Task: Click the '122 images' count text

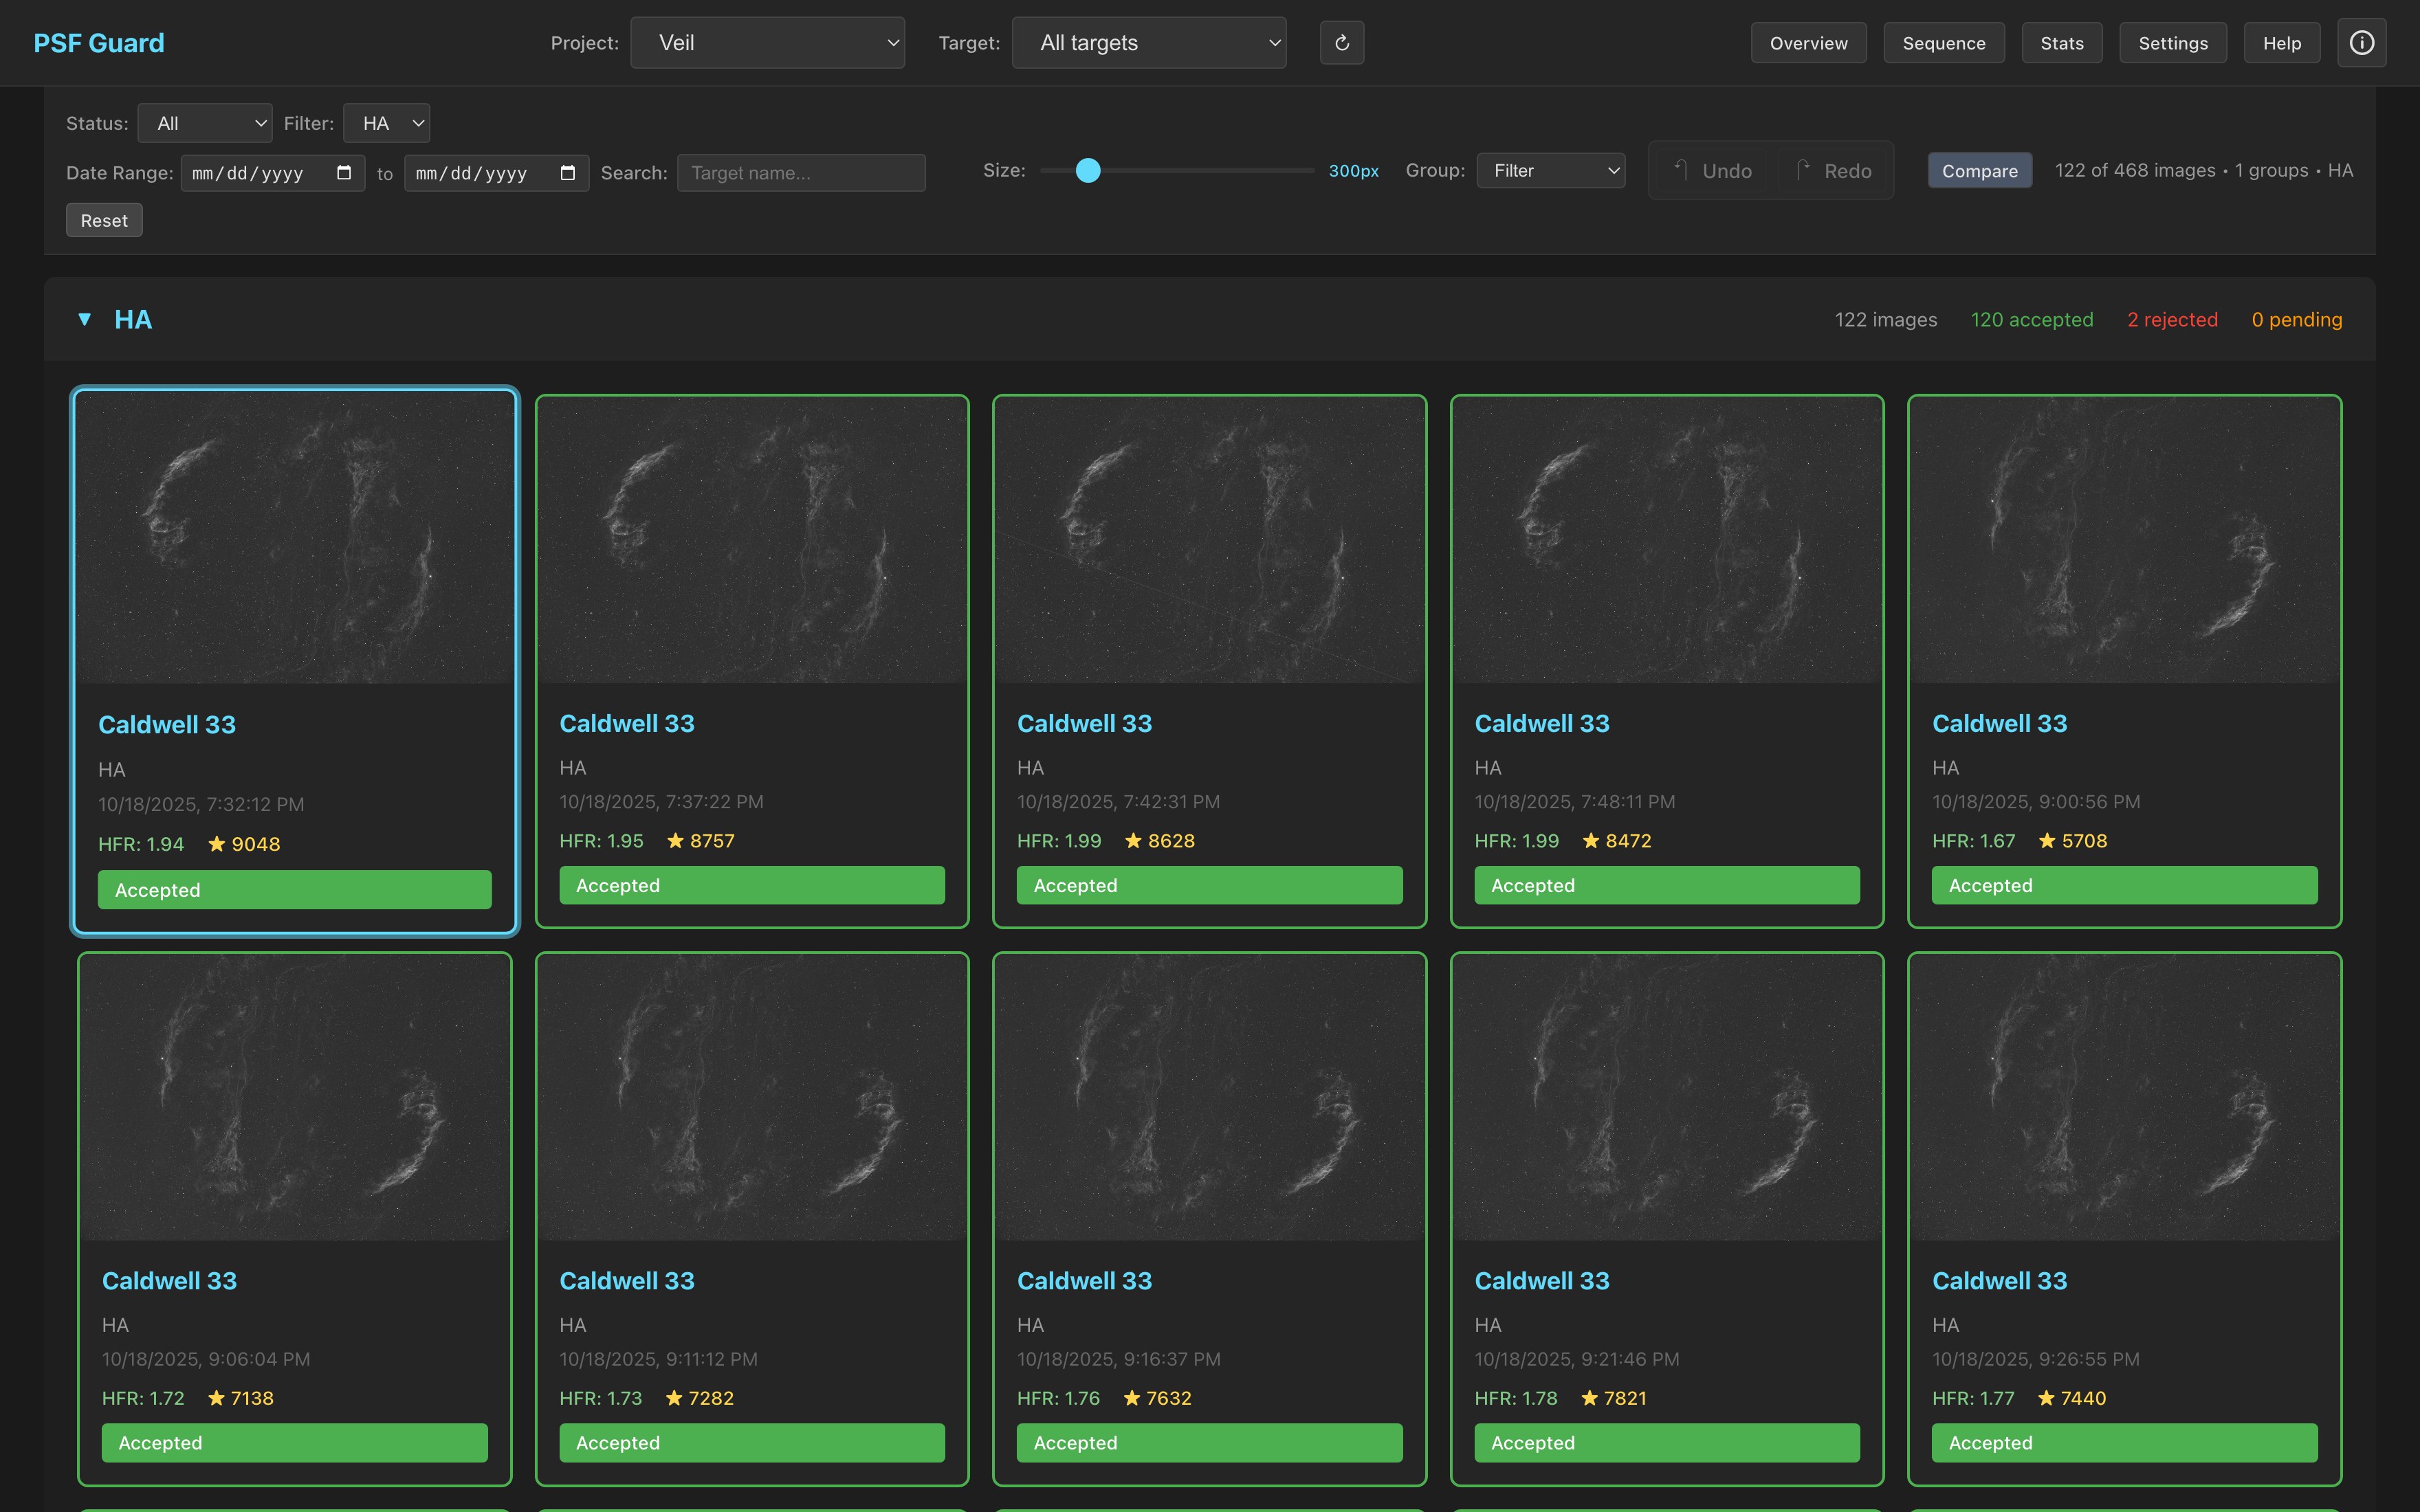Action: [1886, 320]
